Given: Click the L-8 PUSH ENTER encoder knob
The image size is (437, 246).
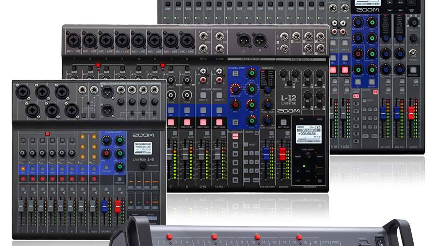Looking at the screenshot, I should [x=143, y=165].
